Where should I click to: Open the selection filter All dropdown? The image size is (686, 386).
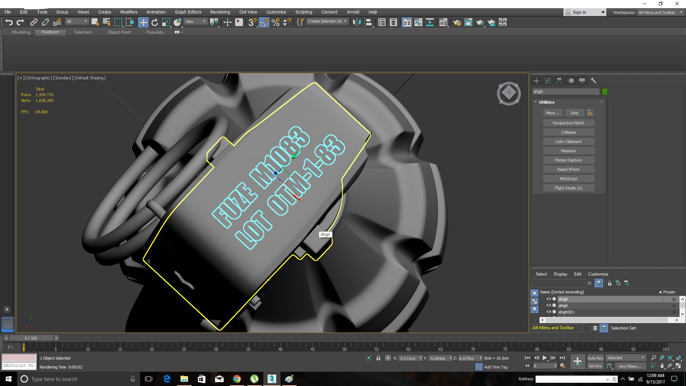(77, 21)
